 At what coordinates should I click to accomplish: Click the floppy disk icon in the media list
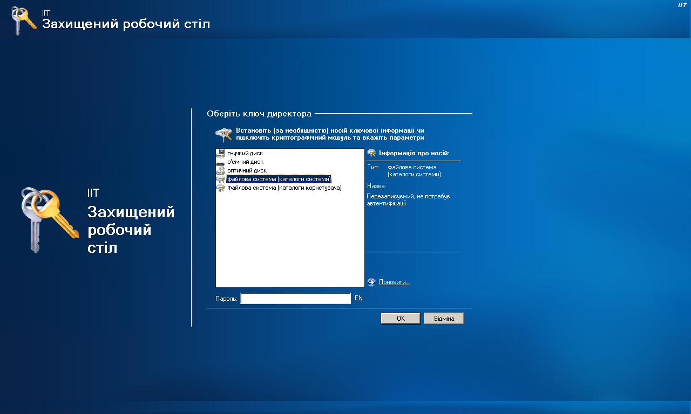[x=220, y=153]
